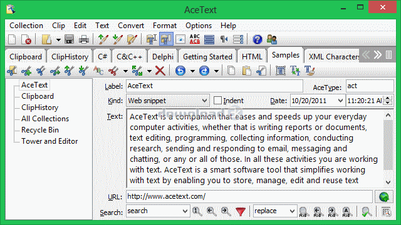The height and width of the screenshot is (225, 401).
Task: Click the Save Collection floppy disk icon
Action: pyautogui.click(x=69, y=39)
